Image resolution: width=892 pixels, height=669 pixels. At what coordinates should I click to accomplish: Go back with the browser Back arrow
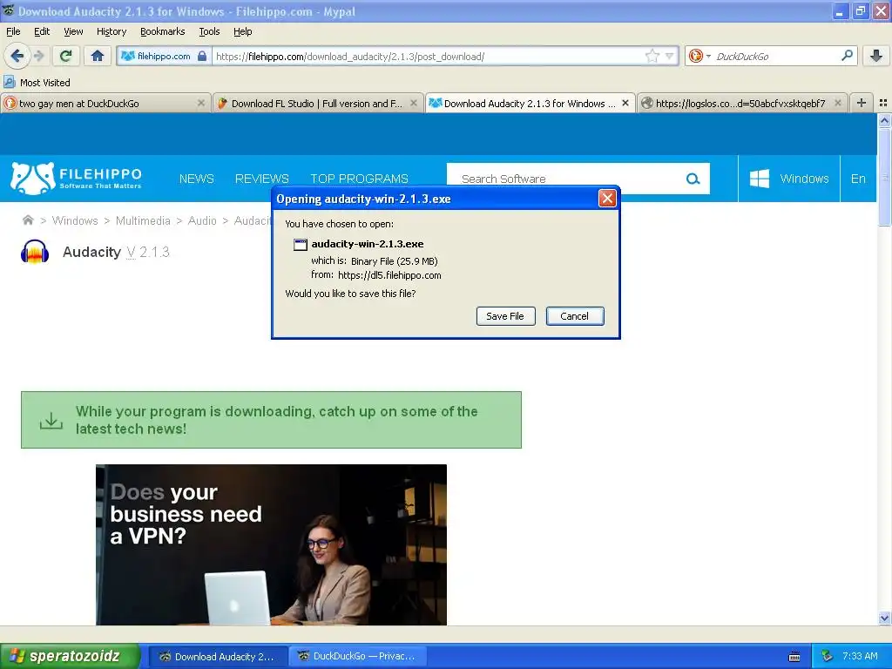coord(17,56)
